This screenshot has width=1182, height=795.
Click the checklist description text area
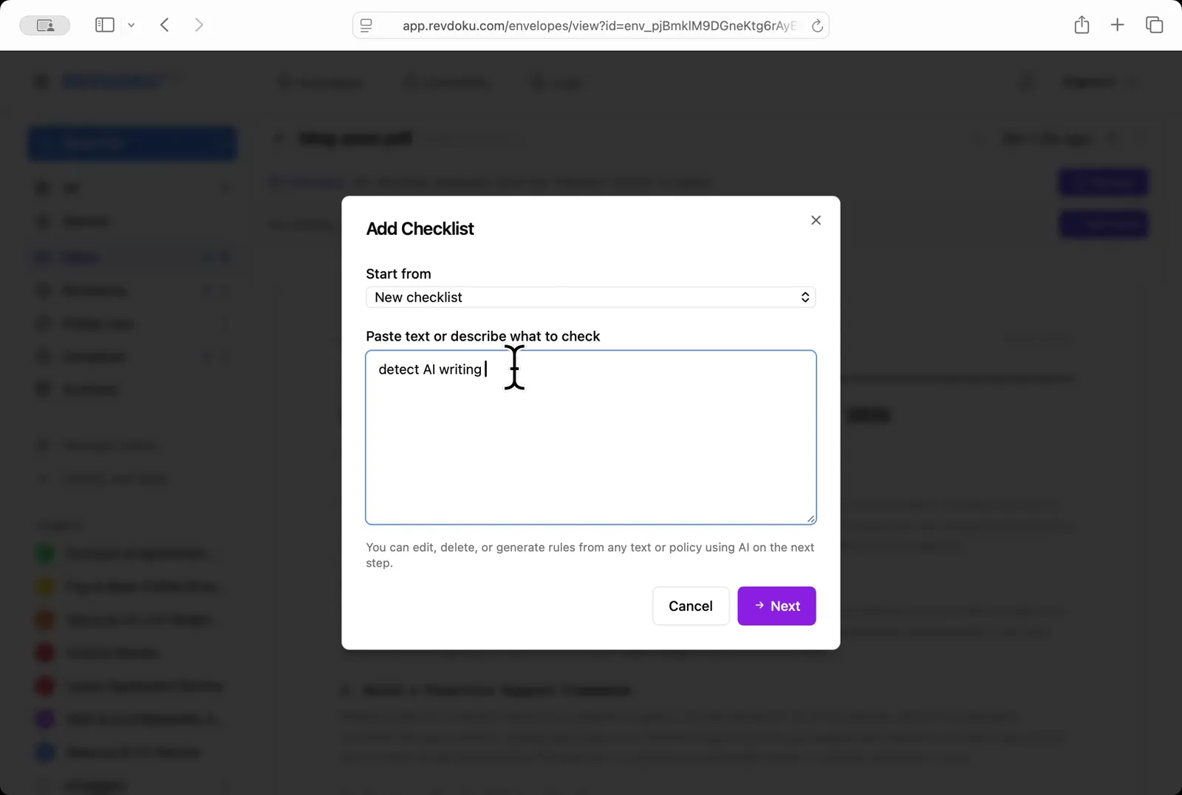[590, 436]
